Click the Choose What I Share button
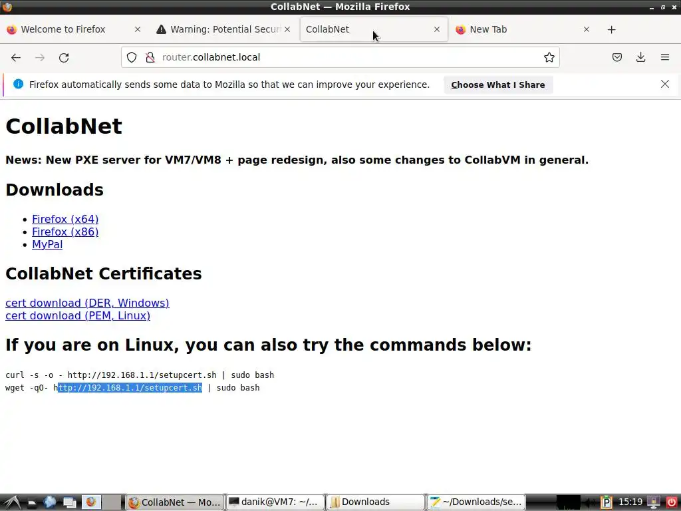The height and width of the screenshot is (511, 681). point(497,85)
